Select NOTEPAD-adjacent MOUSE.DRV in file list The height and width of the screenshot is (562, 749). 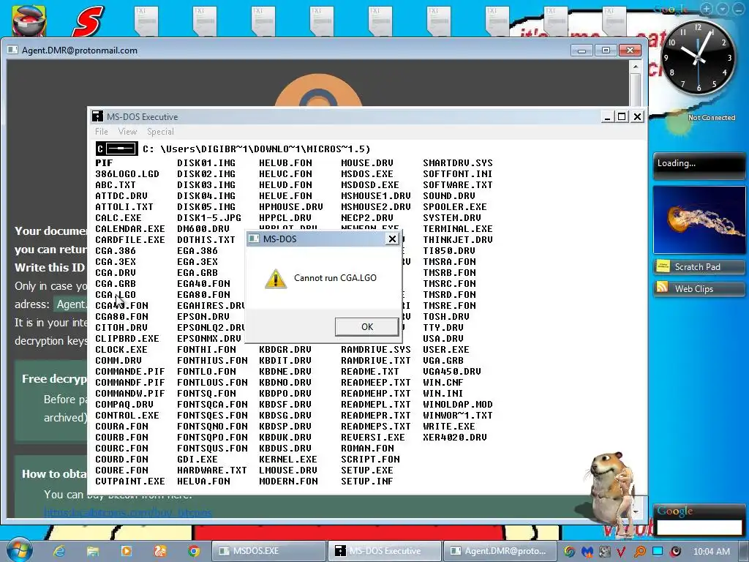point(367,163)
